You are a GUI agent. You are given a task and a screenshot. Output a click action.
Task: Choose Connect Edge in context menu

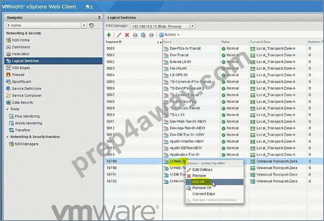click(215, 194)
